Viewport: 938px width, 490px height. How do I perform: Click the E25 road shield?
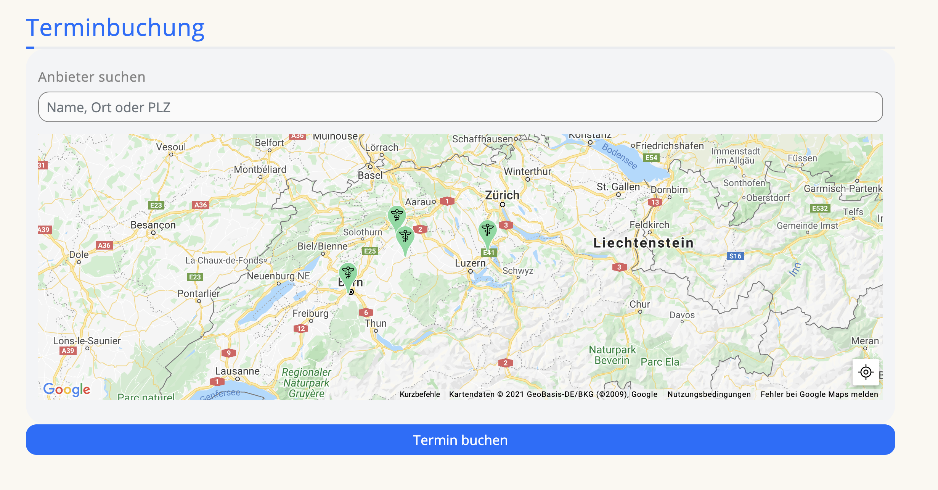[x=370, y=251]
